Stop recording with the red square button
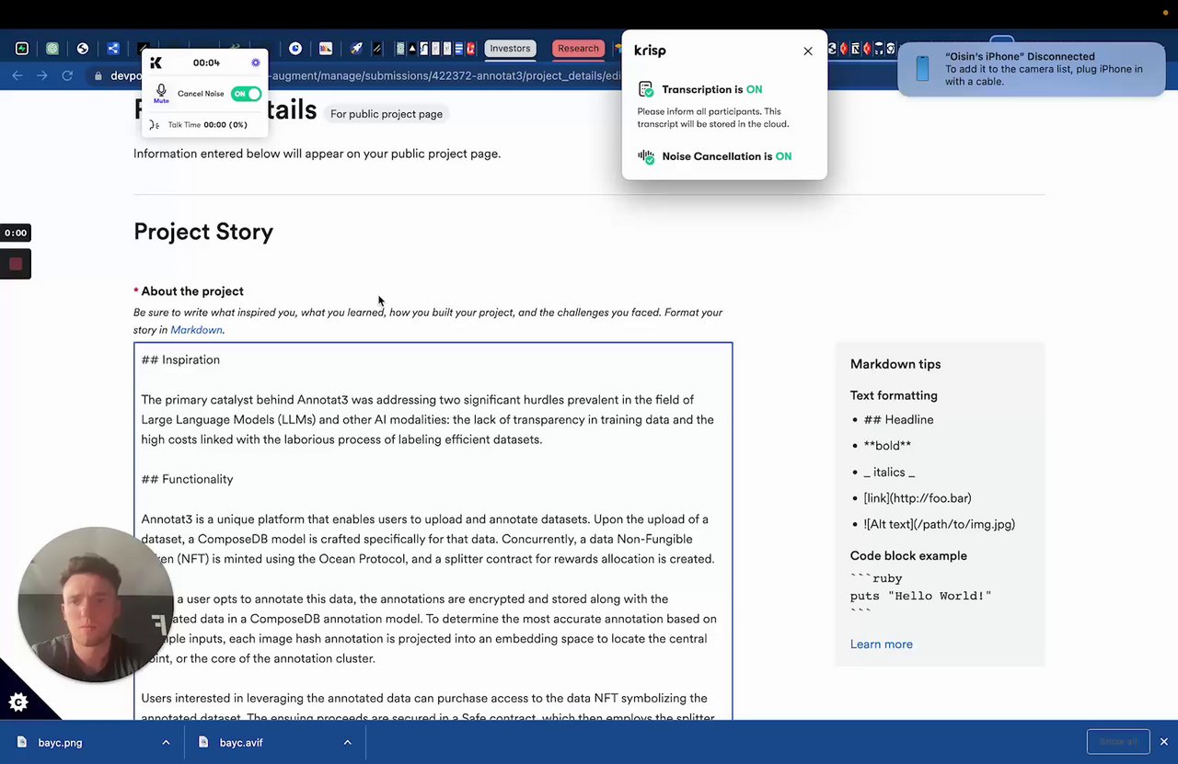Viewport: 1178px width, 764px height. (16, 265)
